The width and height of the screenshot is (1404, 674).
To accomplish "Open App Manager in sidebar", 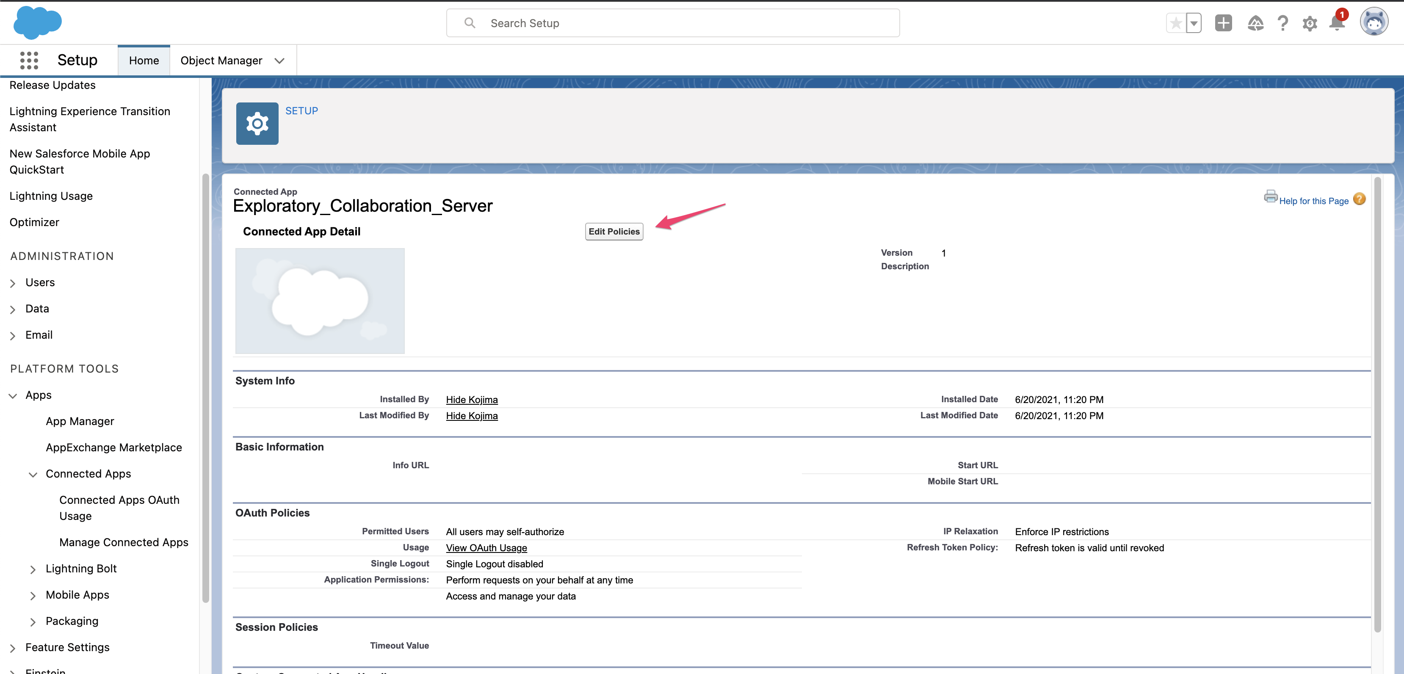I will point(80,421).
